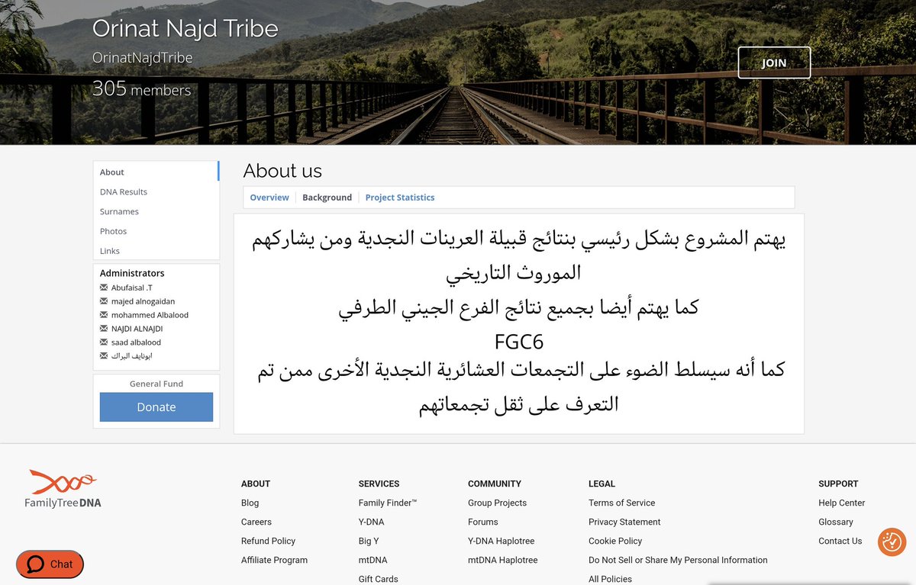916x585 pixels.
Task: Click the About us heading
Action: (x=282, y=171)
